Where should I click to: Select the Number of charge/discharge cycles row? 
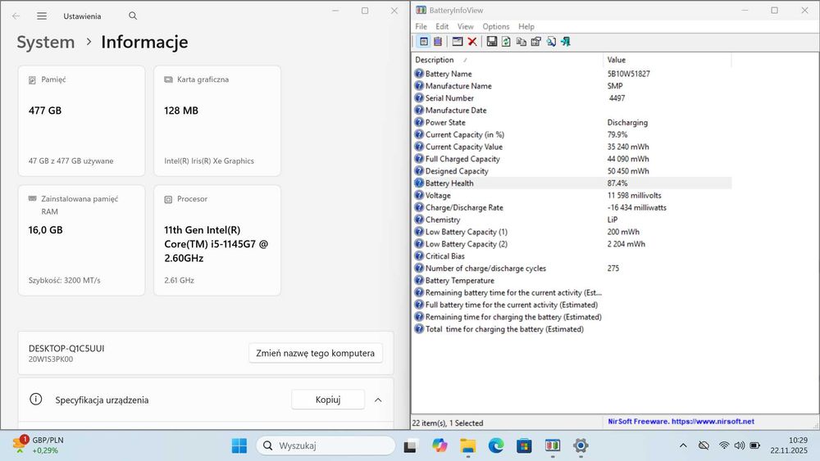coord(572,268)
